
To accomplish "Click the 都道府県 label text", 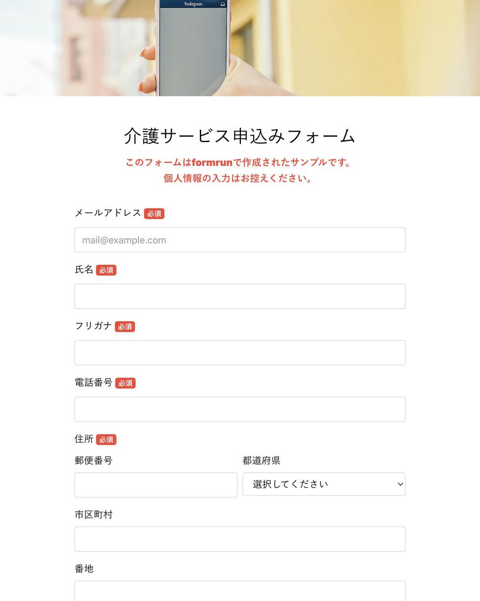I will (x=261, y=460).
